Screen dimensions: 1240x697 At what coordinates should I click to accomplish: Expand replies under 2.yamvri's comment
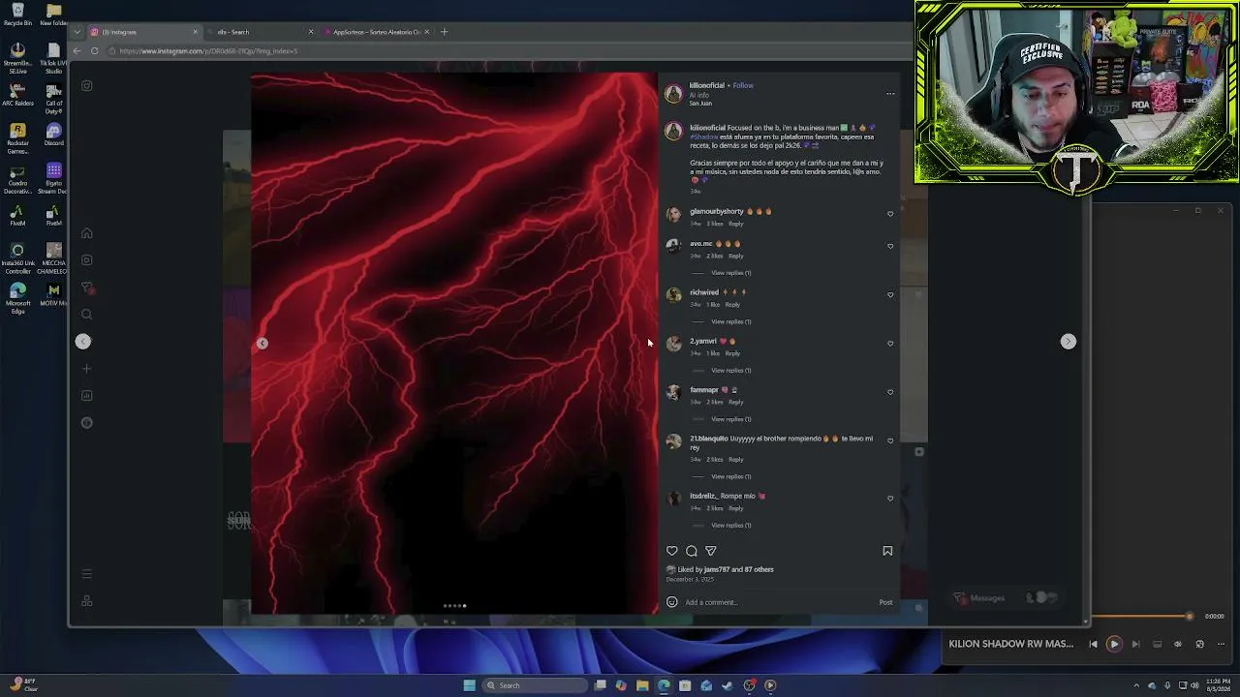tap(731, 370)
